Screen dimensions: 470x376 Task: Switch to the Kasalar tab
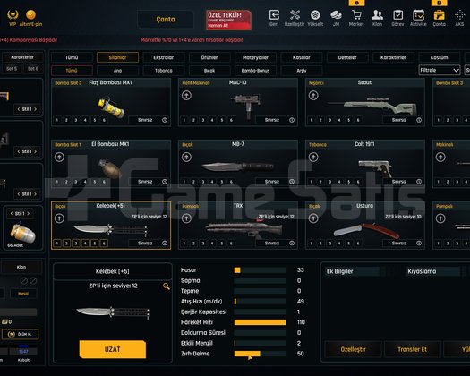[x=301, y=57]
